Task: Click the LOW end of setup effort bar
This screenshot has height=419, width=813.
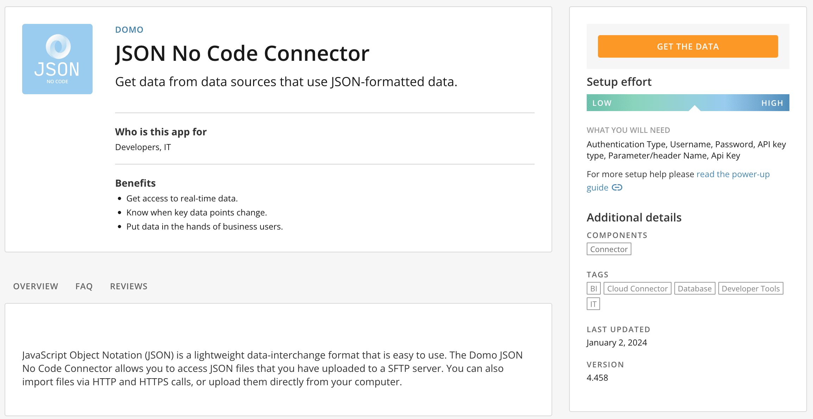Action: pos(602,103)
